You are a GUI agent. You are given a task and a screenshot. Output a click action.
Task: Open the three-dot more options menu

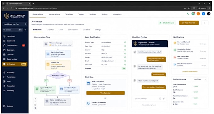pos(205,23)
